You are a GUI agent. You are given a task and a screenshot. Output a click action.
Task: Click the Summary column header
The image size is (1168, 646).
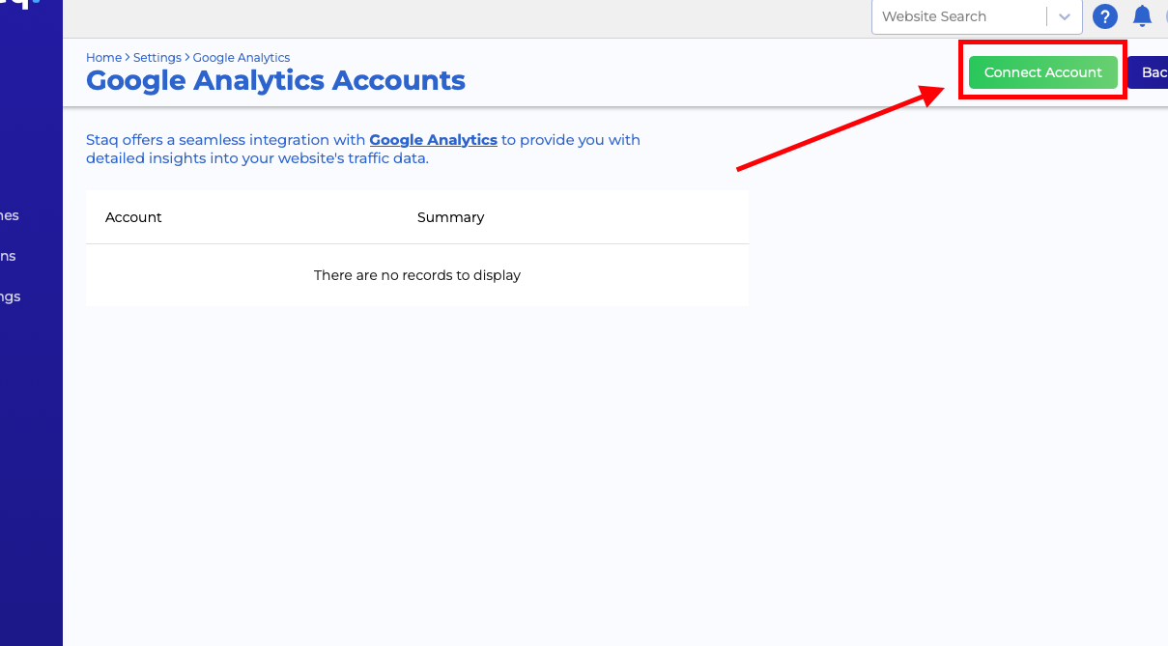coord(450,217)
